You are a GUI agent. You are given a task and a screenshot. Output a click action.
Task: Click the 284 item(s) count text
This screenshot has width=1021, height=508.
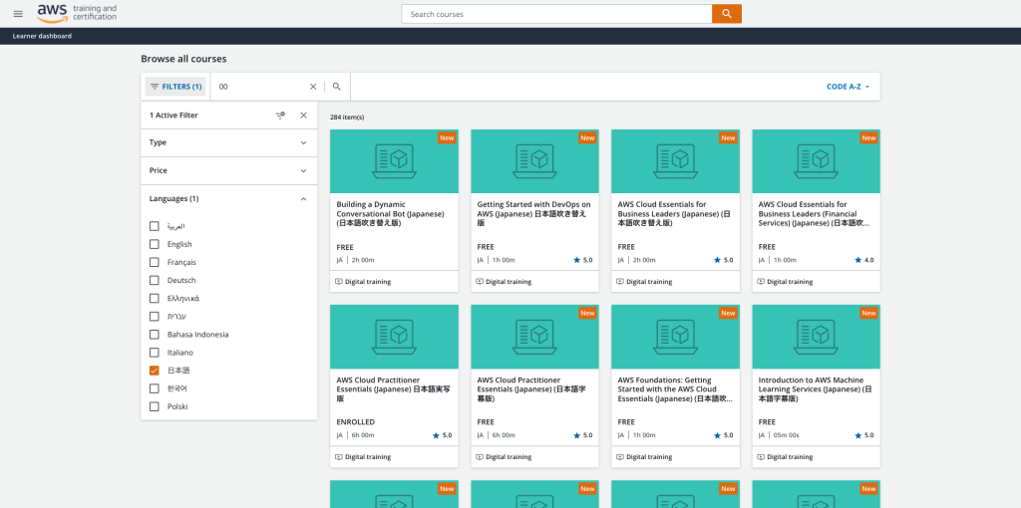[347, 118]
